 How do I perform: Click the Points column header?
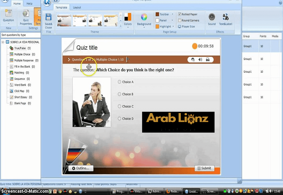click(x=263, y=36)
